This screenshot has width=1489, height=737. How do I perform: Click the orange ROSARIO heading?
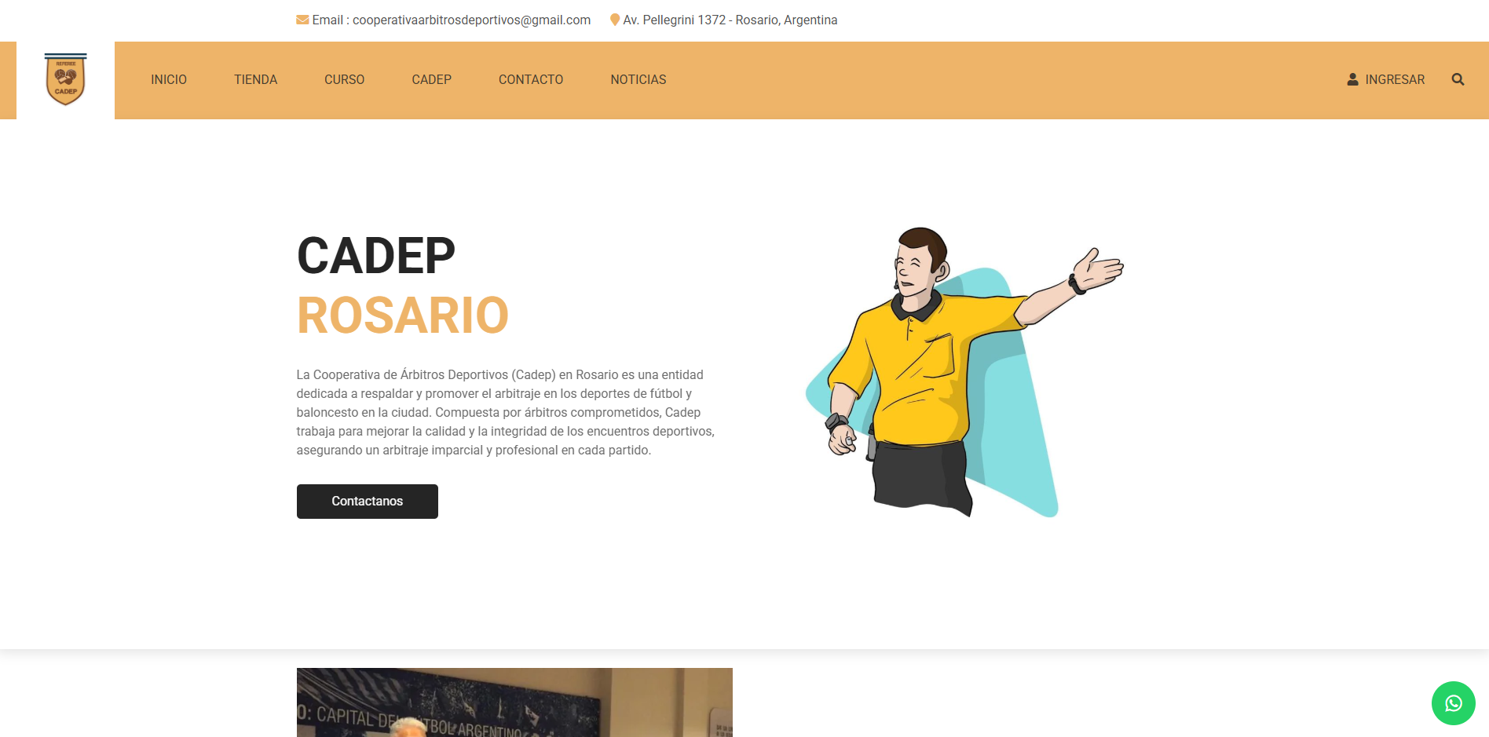pyautogui.click(x=403, y=316)
